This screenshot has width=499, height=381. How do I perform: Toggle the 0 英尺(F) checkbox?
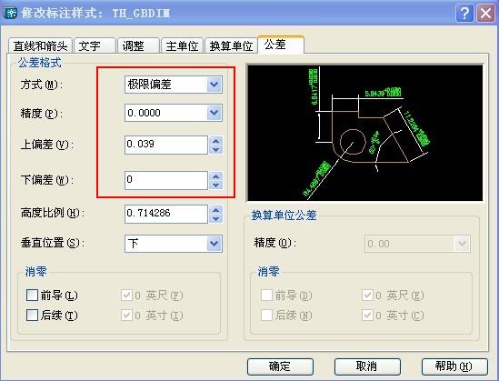point(126,296)
